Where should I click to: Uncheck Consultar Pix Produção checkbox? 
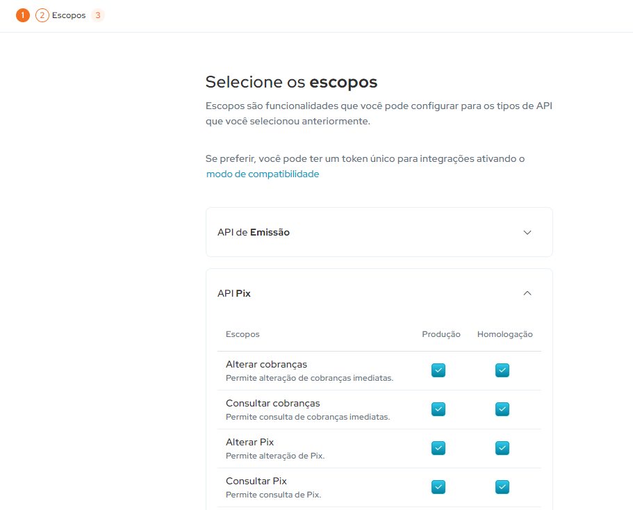[438, 487]
